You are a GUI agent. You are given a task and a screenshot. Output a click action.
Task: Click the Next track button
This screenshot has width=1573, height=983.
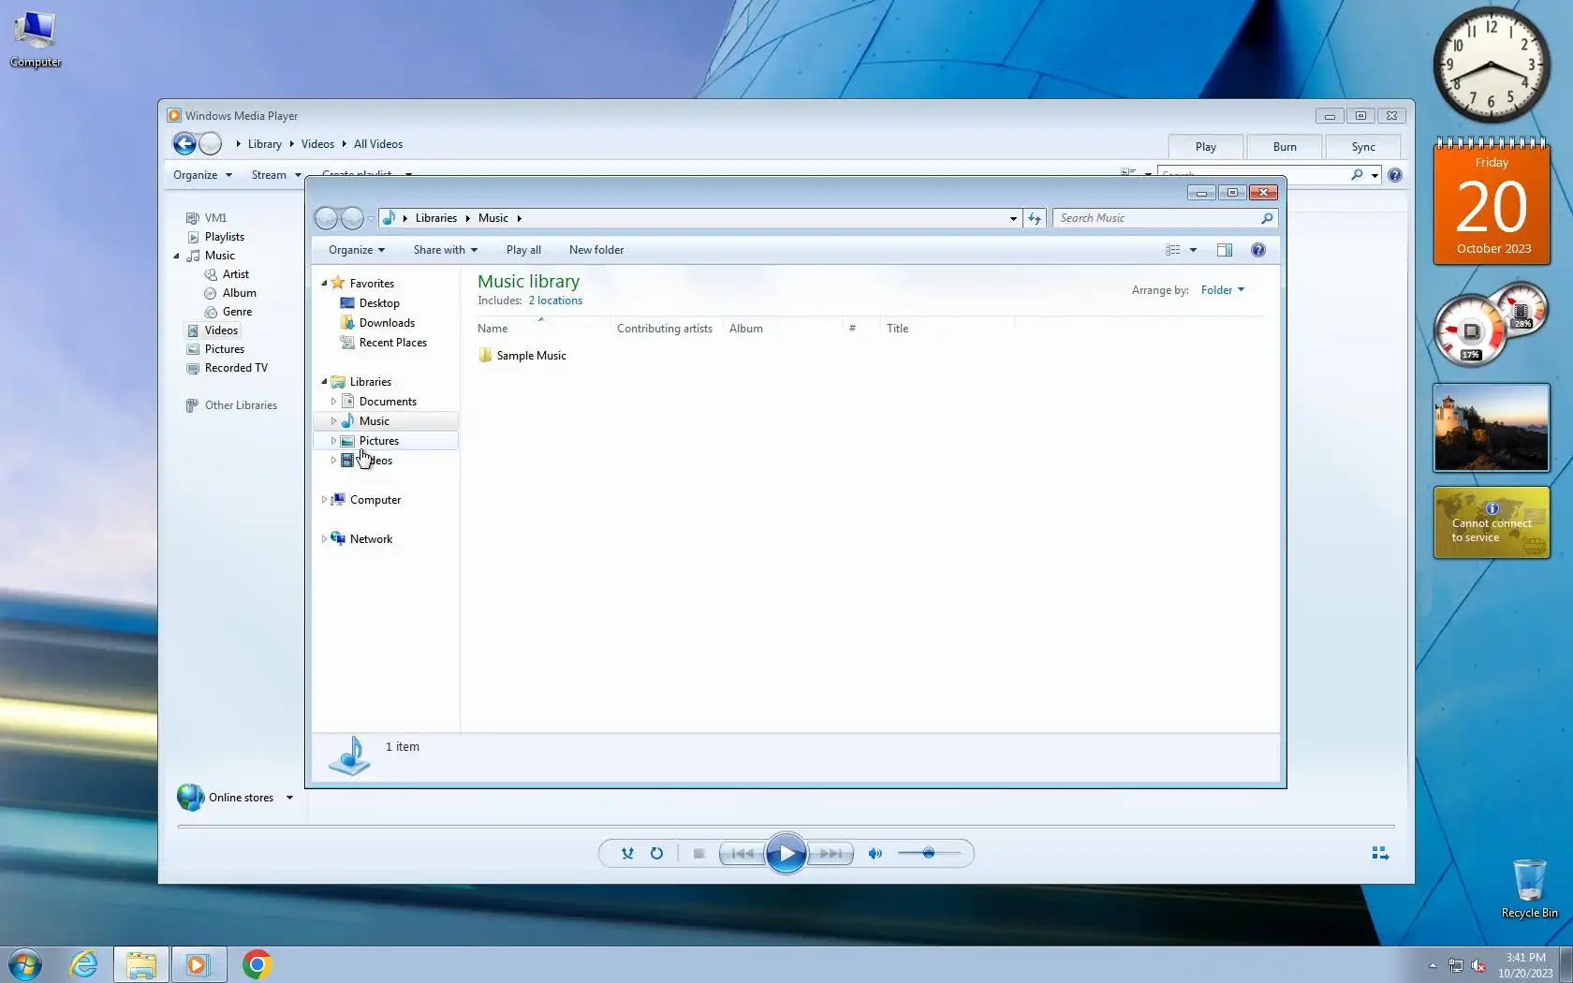click(x=831, y=853)
